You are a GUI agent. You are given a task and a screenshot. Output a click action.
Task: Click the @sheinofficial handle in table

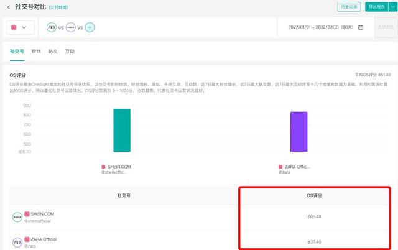[37, 221]
